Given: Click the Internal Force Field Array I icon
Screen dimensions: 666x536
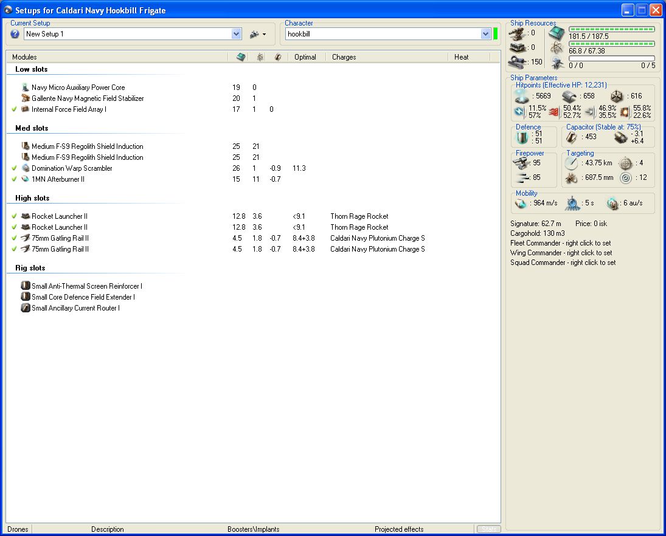Looking at the screenshot, I should coord(26,109).
